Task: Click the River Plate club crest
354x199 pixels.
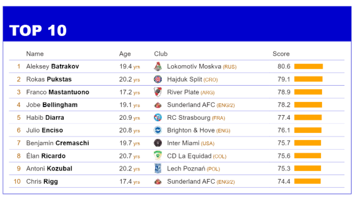Action: pyautogui.click(x=158, y=92)
